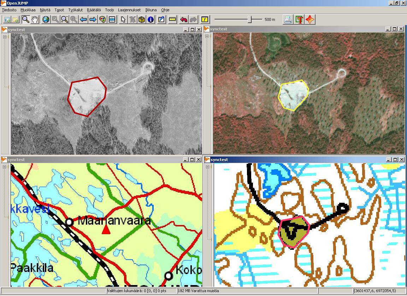Open the attribute table grid icon
Screen dimensions: 407x296
tap(112, 19)
